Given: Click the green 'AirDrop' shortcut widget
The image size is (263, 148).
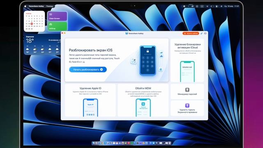Looking at the screenshot, I should click(58, 26).
